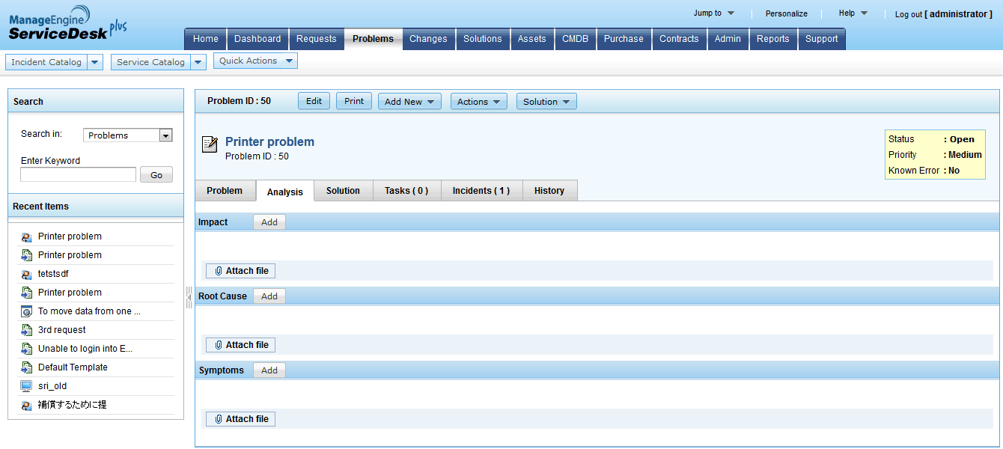Viewport: 1003px width, 449px height.
Task: Open the Quick Actions dropdown
Action: tap(255, 61)
